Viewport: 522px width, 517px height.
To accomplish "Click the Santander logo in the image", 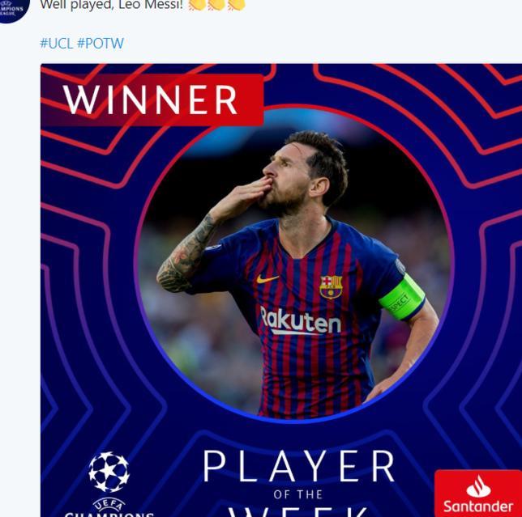I will [x=478, y=494].
